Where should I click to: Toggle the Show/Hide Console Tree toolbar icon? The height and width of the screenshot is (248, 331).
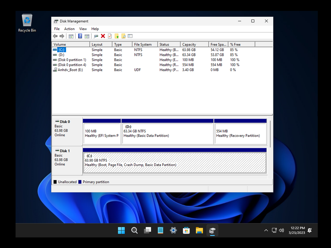pos(71,36)
